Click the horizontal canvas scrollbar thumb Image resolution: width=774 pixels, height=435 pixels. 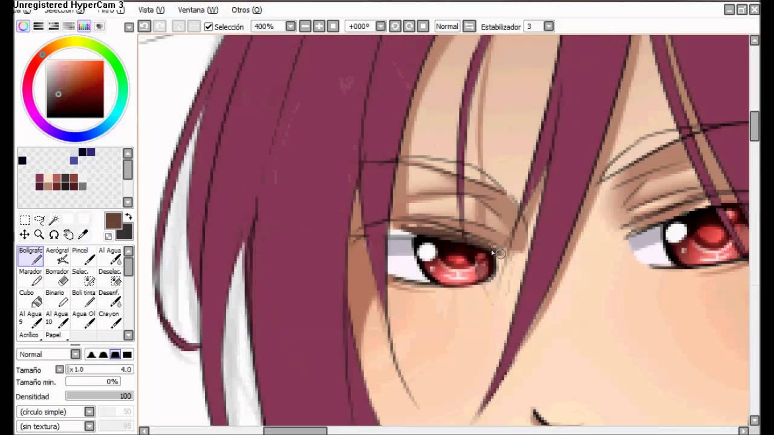click(x=295, y=431)
